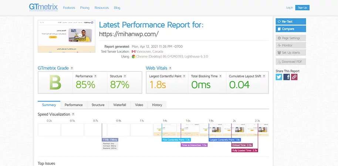The image size is (338, 166).
Task: Click the Time to Interactive: 1.5s marker
Action: pyautogui.click(x=194, y=145)
